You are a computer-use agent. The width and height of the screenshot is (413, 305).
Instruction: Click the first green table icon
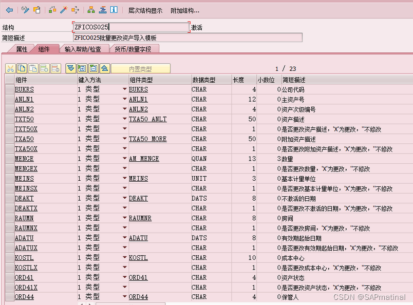[x=82, y=68]
